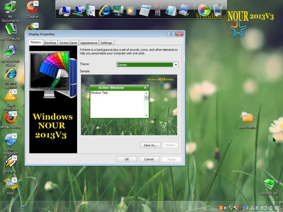Open the Calculator icon in the top dock
The height and width of the screenshot is (212, 283).
(145, 10)
